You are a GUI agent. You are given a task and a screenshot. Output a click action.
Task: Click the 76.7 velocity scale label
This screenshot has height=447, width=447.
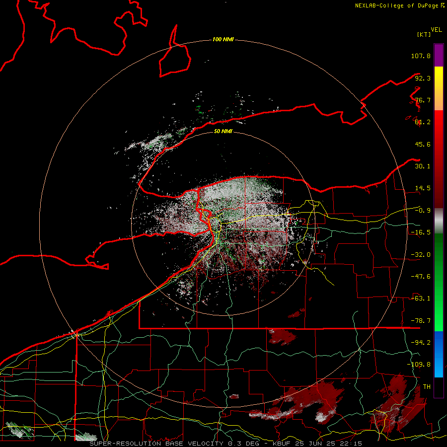(423, 100)
